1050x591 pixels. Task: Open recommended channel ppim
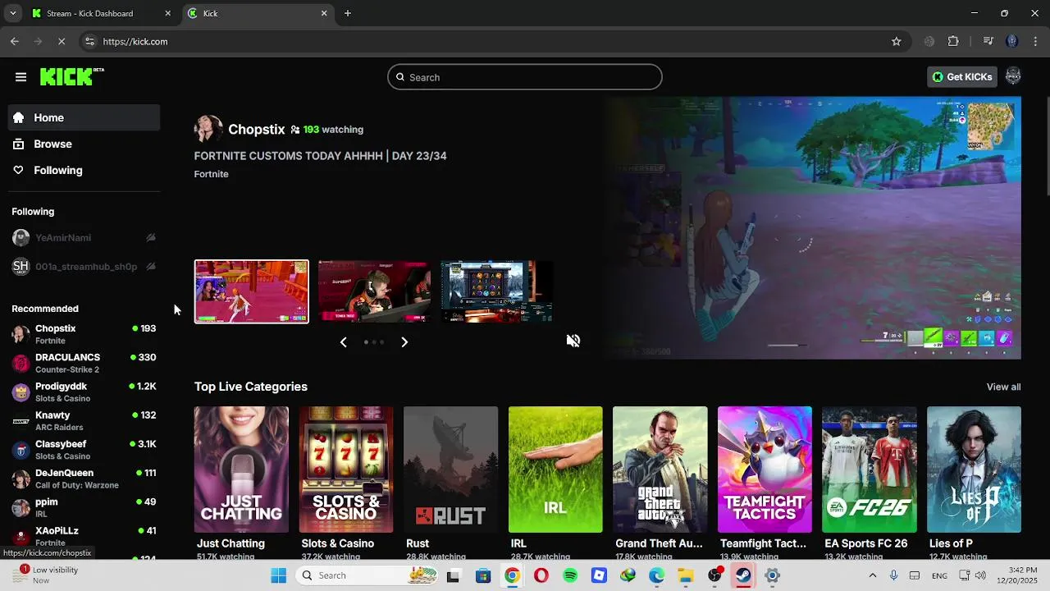pos(84,507)
